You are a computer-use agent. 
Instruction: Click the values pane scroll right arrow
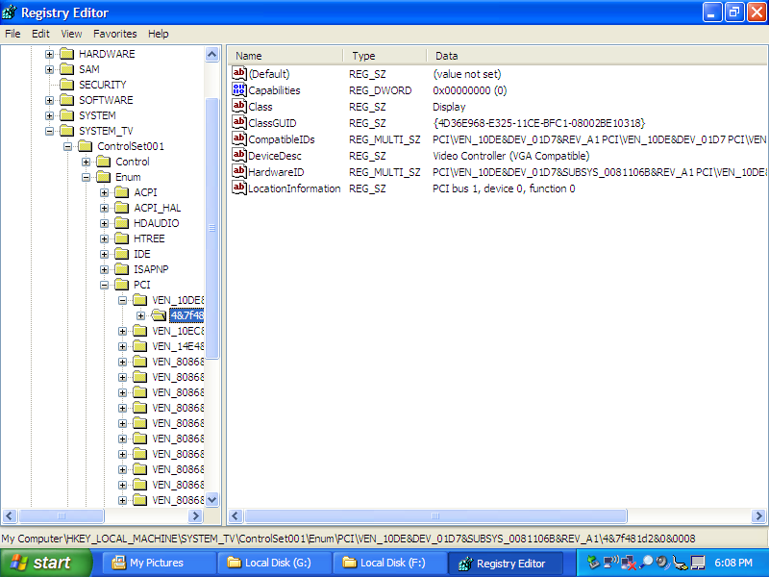click(x=758, y=515)
